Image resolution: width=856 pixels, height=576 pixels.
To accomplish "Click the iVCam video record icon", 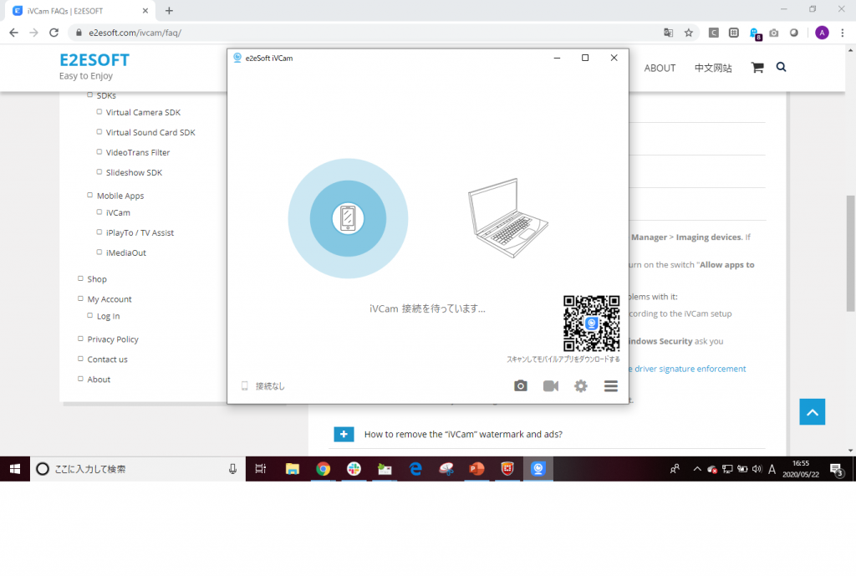I will tap(551, 386).
